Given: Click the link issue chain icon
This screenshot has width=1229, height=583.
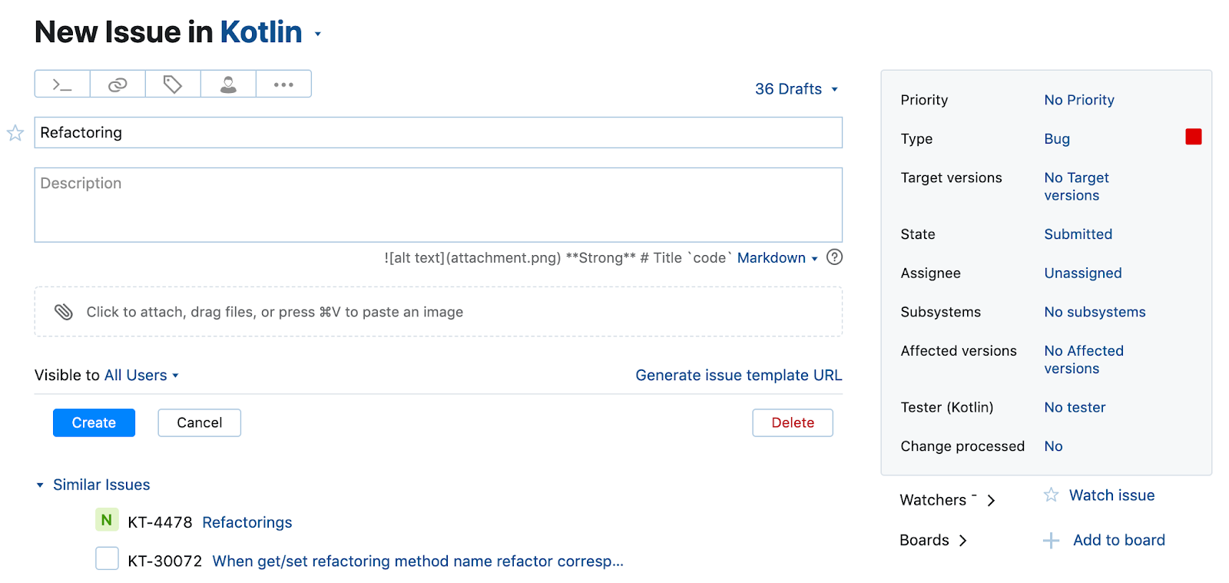Looking at the screenshot, I should click(118, 84).
